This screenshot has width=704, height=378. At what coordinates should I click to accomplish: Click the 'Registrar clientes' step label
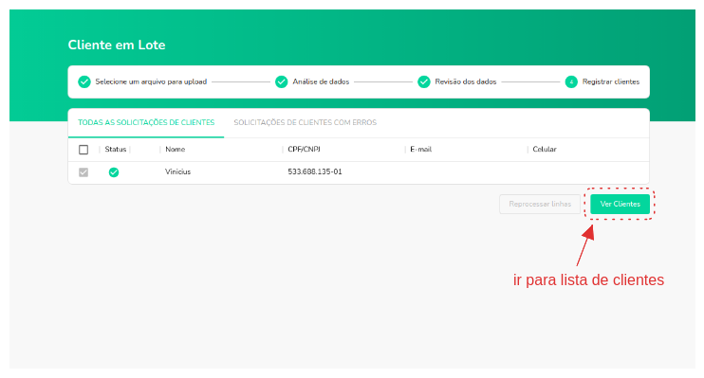(x=611, y=81)
